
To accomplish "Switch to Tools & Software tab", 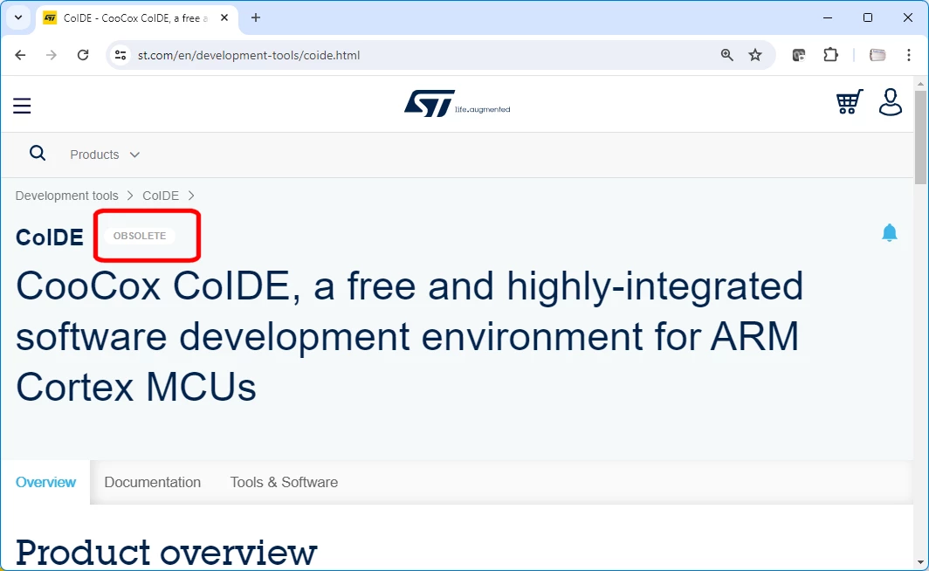I will click(x=284, y=482).
